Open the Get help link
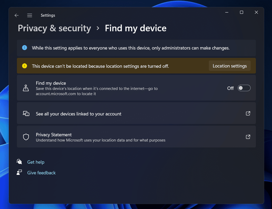Viewport: 272px width, 209px height. pos(36,162)
